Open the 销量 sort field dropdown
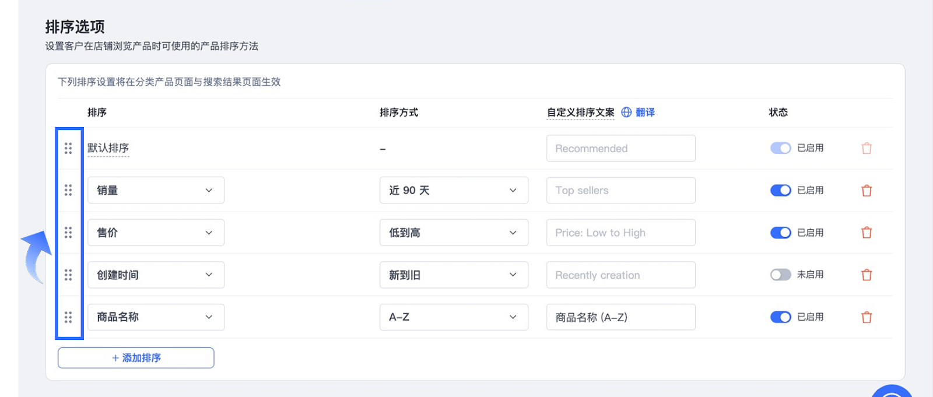933x397 pixels. pos(156,191)
